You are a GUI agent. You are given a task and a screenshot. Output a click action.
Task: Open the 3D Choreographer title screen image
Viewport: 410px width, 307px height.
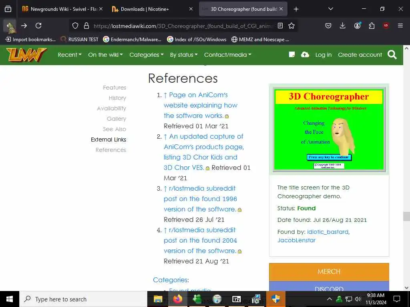point(329,129)
